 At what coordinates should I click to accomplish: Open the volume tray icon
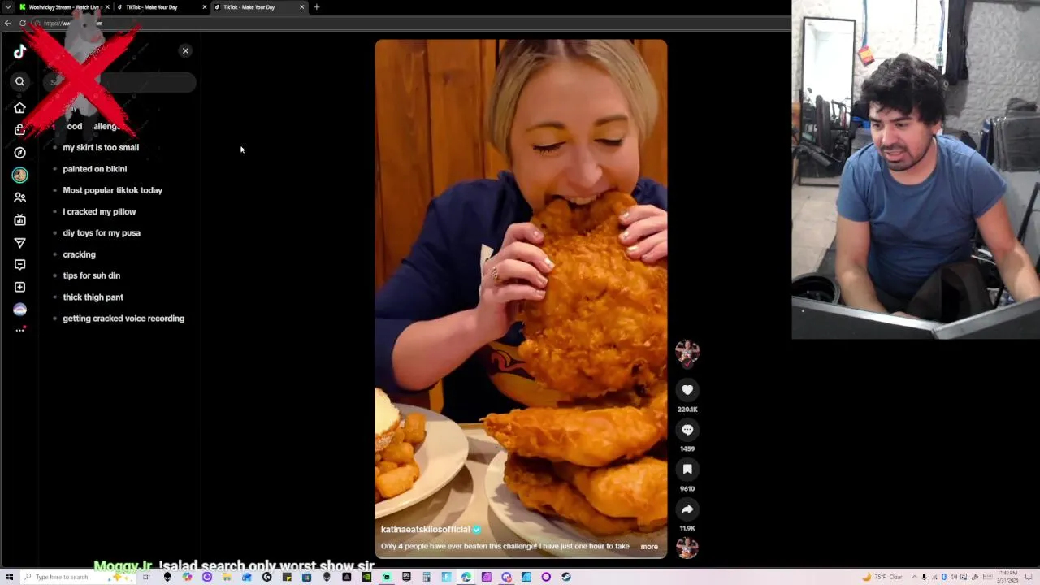954,577
